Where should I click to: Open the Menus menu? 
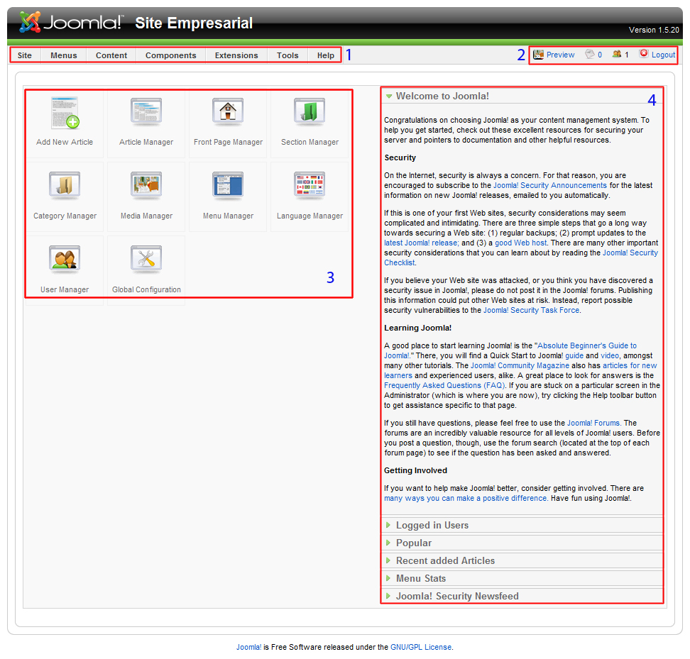pyautogui.click(x=64, y=55)
